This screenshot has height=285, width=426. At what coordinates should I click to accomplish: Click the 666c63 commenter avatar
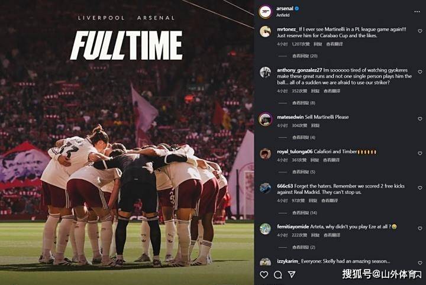[265, 188]
